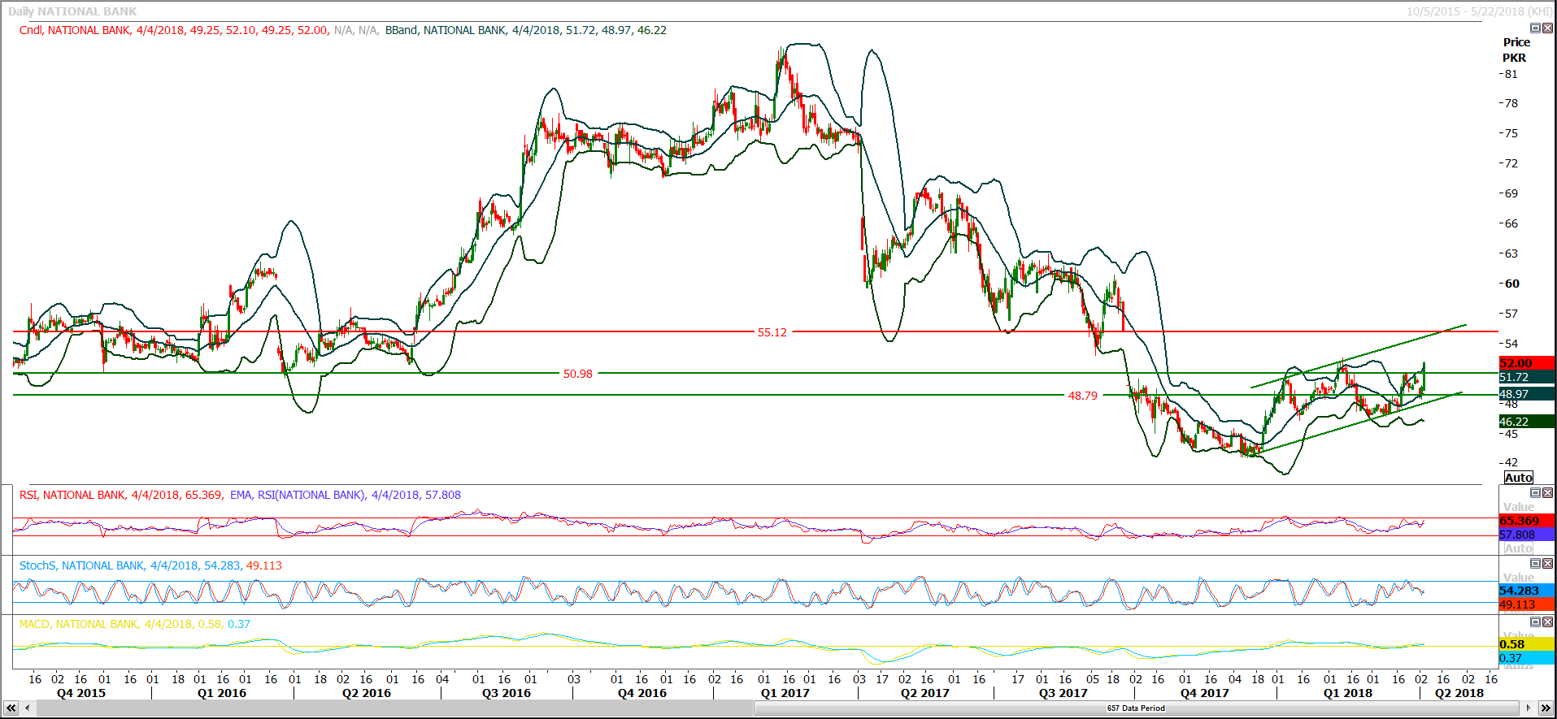Maximize the MACD indicator pane
The image size is (1557, 719).
coord(1535,622)
